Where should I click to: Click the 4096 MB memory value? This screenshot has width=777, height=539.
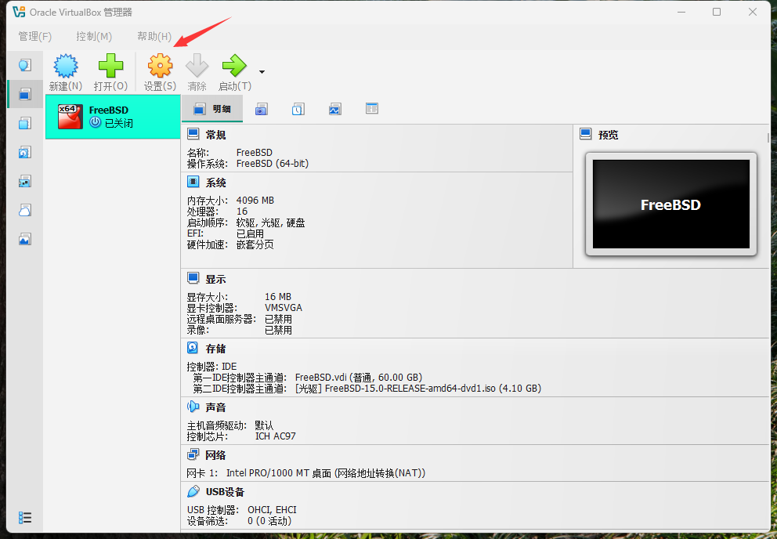255,201
